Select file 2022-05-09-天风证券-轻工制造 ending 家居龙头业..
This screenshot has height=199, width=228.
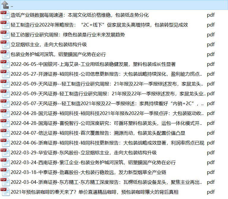click(x=108, y=94)
